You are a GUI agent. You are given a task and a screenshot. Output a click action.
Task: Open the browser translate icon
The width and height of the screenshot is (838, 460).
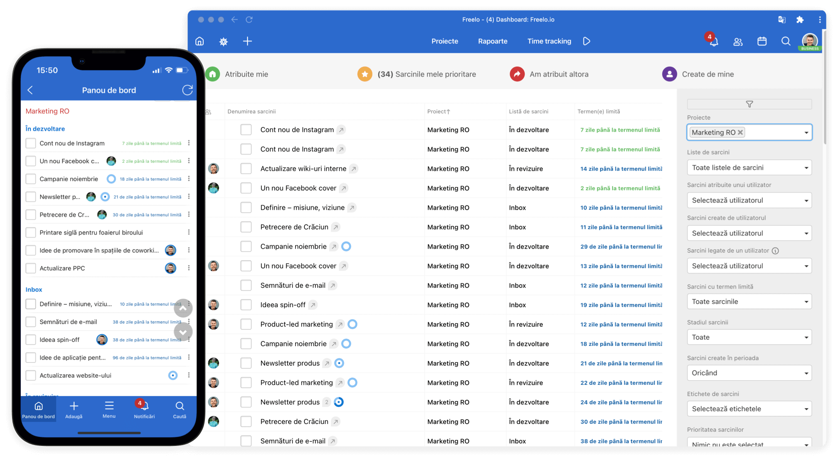coord(781,20)
